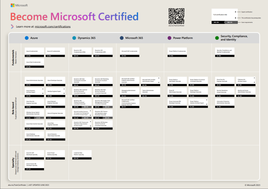268x189 pixels.
Task: Click the Expert certification star in the legend
Action: coord(235,12)
